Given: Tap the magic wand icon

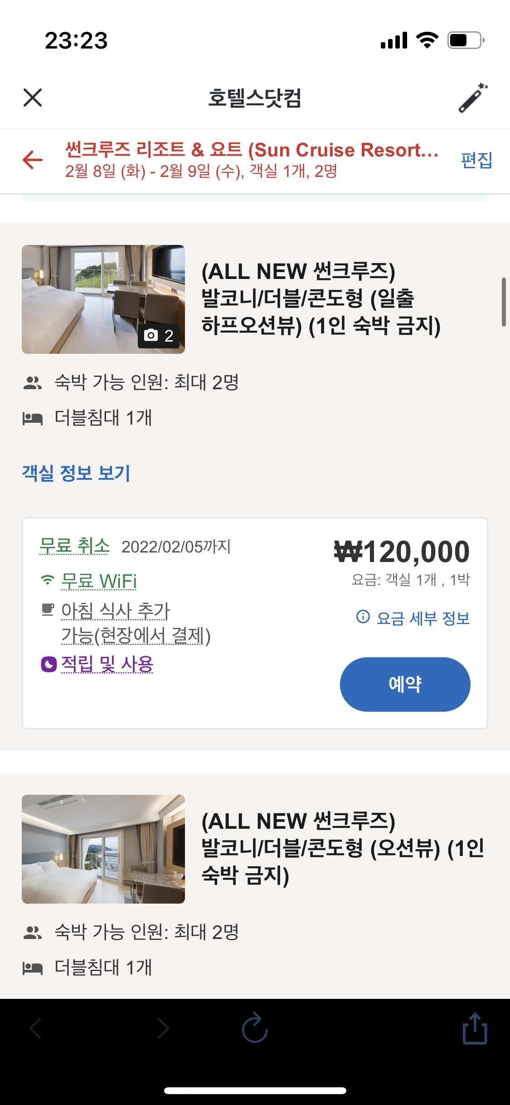Looking at the screenshot, I should [x=473, y=98].
